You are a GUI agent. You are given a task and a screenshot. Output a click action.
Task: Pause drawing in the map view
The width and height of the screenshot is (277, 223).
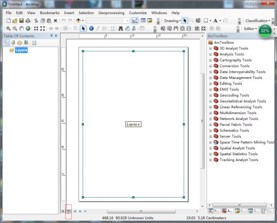[80, 211]
